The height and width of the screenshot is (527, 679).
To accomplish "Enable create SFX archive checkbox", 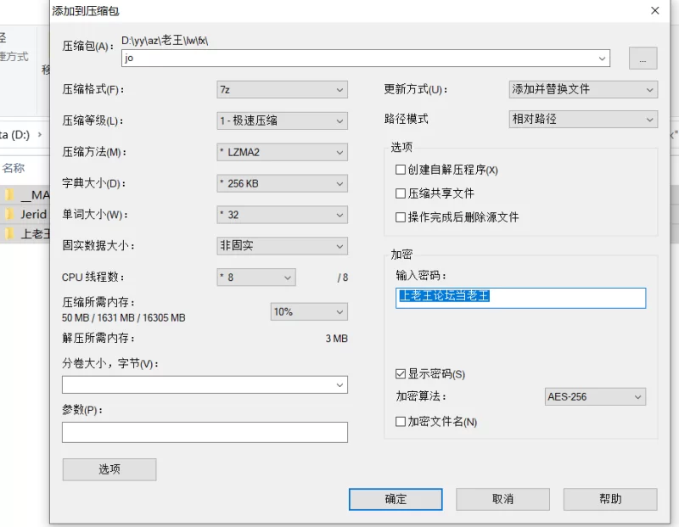I will [x=401, y=170].
